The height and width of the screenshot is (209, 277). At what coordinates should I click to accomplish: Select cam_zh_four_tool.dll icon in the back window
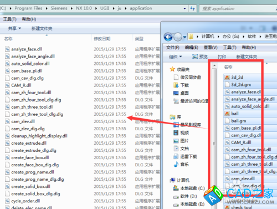point(7,93)
